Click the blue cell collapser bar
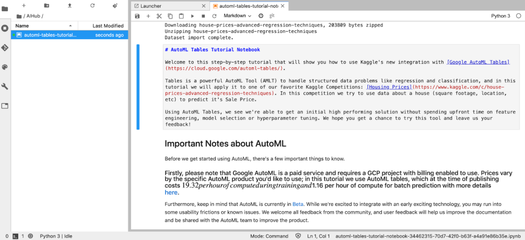Screen dimensions: 525x240 pos(138,87)
